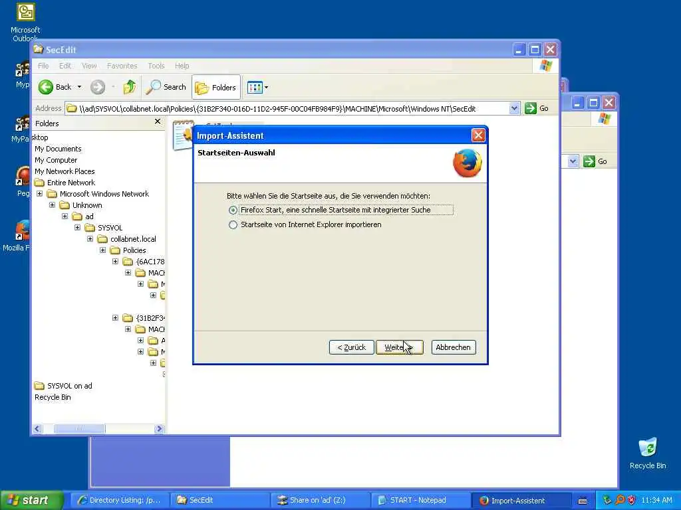Screen dimensions: 681x510
Task: Open the Back history dropdown arrow
Action: [80, 87]
